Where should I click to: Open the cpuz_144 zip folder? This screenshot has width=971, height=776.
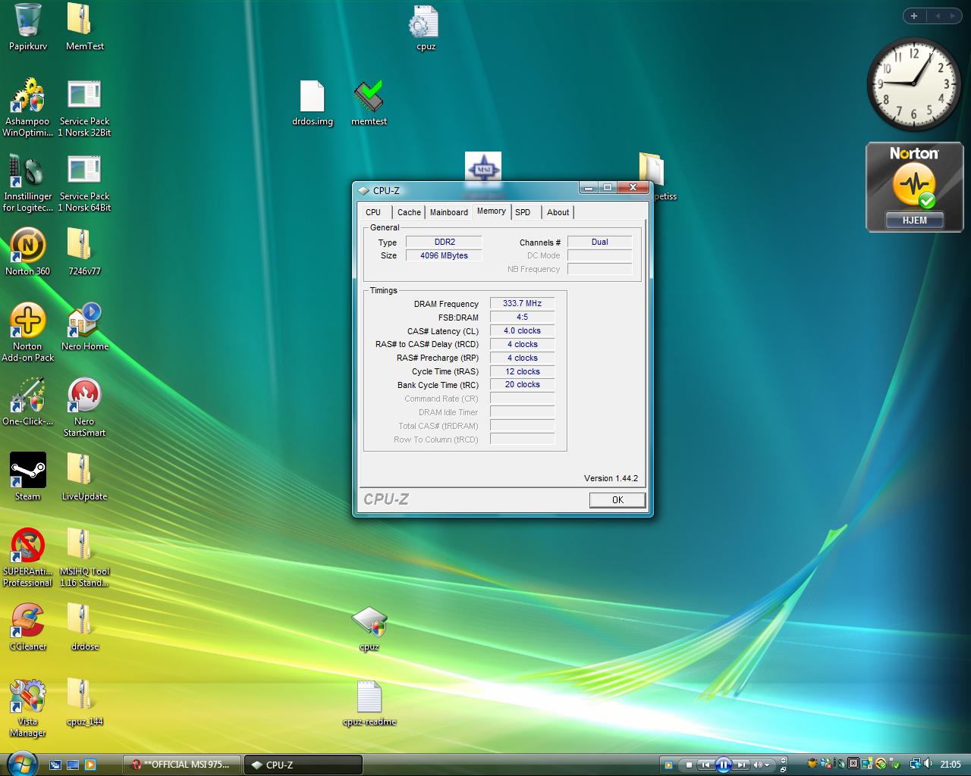[x=84, y=702]
